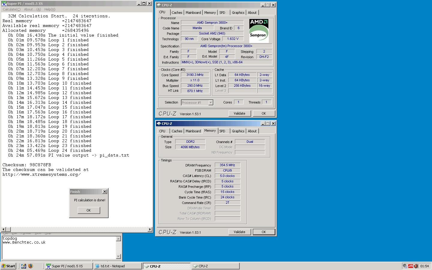Open About tab in top CPU-Z
The height and width of the screenshot is (270, 432).
252,13
